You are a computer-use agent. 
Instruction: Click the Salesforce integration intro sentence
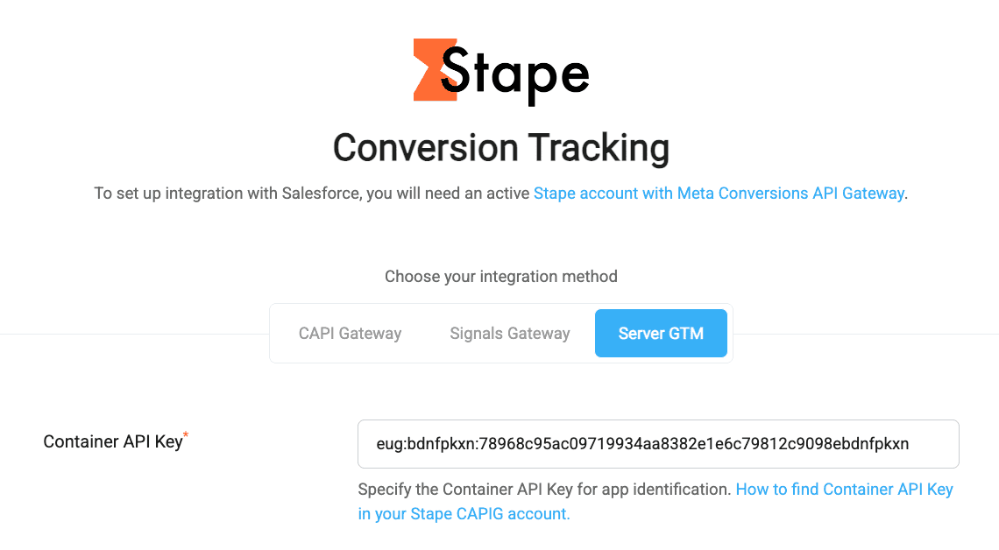tap(312, 193)
